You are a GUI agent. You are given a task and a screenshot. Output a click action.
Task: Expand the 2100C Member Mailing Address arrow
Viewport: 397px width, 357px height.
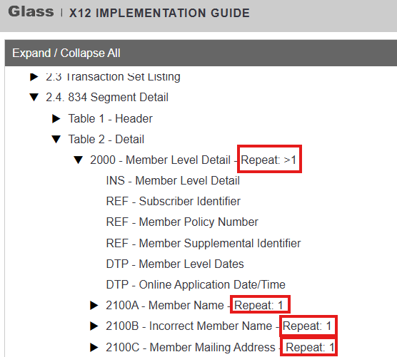point(94,347)
